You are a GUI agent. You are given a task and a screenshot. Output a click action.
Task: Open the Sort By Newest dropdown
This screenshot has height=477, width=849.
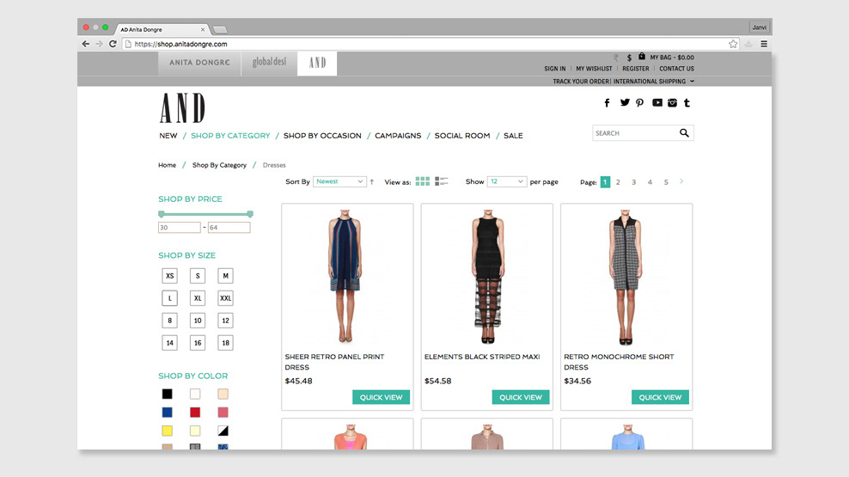coord(339,181)
